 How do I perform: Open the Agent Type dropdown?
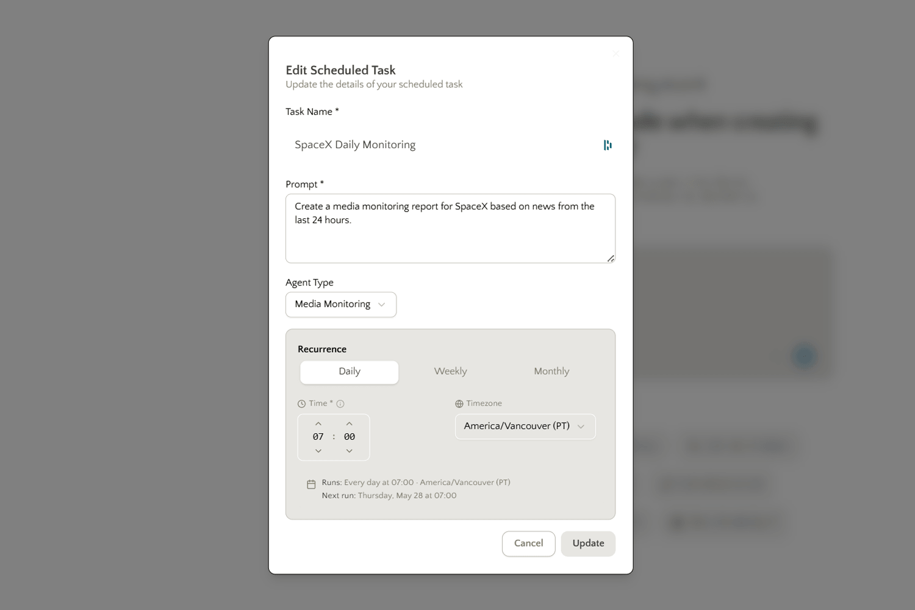pyautogui.click(x=341, y=304)
